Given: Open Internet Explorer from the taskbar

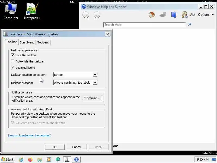Looking at the screenshot, I should click(x=21, y=159).
